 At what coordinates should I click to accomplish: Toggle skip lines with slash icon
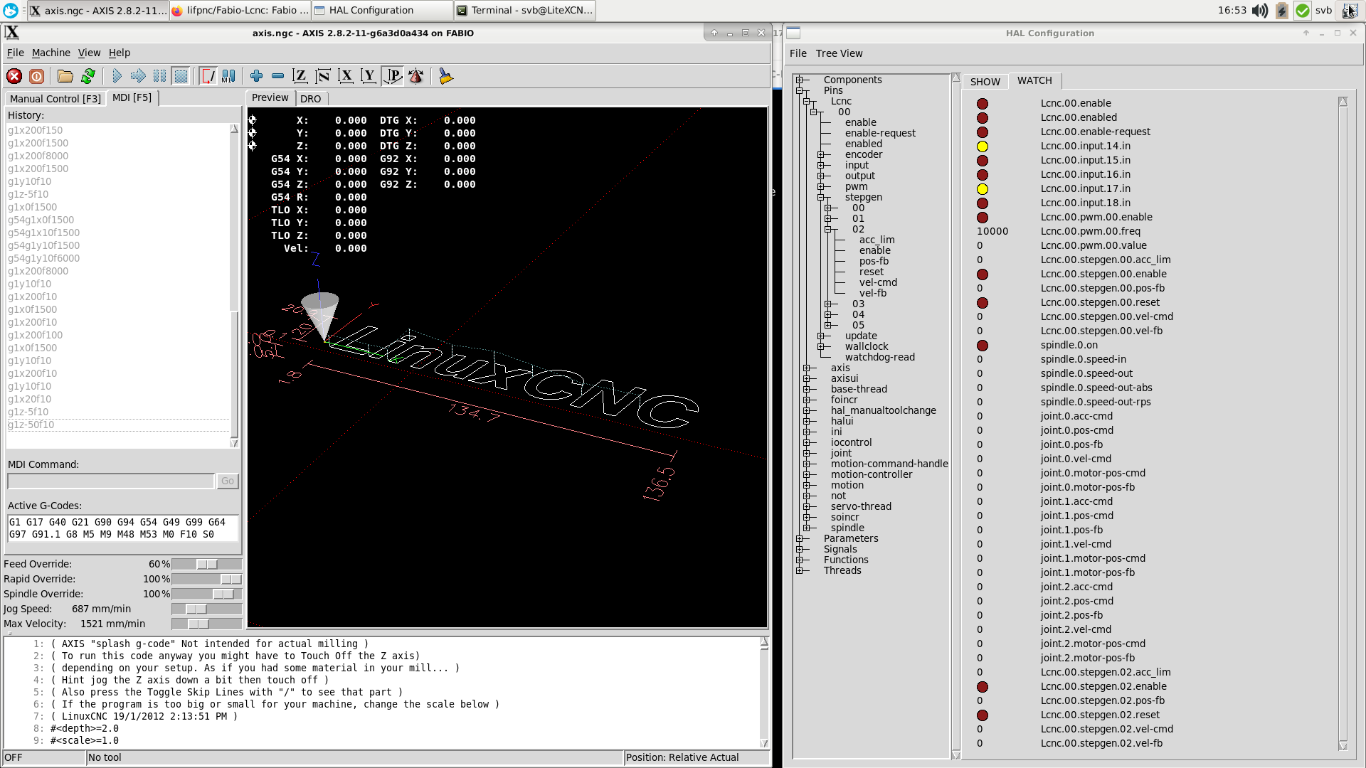pyautogui.click(x=208, y=76)
